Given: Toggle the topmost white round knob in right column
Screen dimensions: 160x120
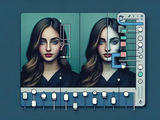Looking at the screenshot, I should [140, 29].
